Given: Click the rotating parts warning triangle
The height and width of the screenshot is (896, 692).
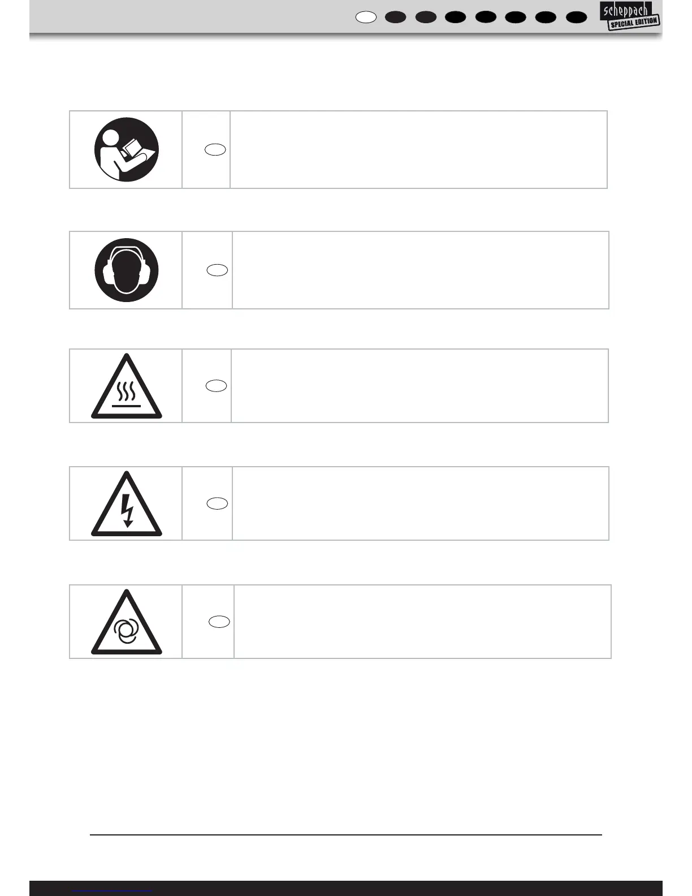Looking at the screenshot, I should pyautogui.click(x=127, y=622).
